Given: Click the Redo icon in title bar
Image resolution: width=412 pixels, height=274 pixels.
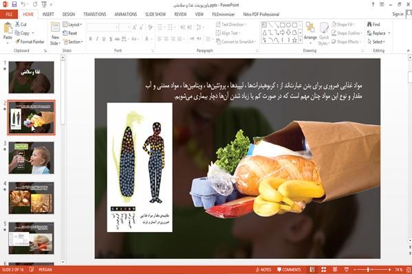Looking at the screenshot, I should click(35, 4).
